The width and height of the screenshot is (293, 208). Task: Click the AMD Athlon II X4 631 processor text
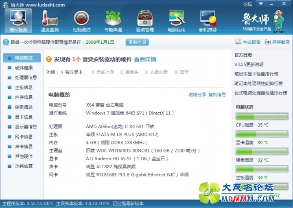pyautogui.click(x=120, y=127)
